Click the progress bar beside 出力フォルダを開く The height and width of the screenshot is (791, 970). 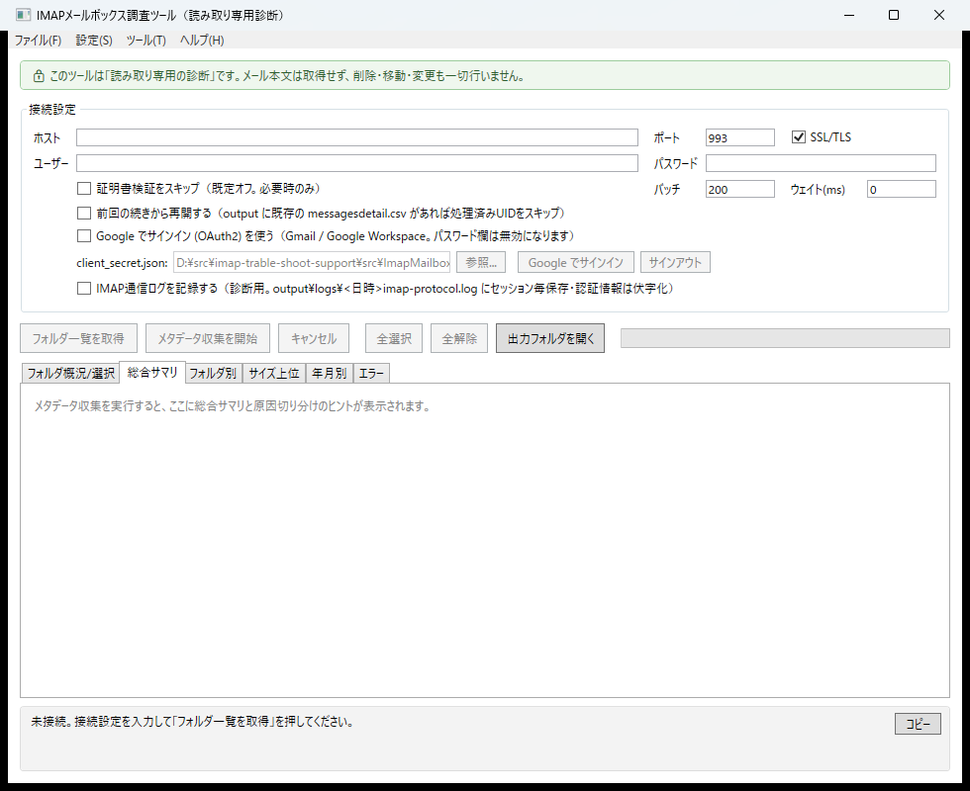[785, 338]
